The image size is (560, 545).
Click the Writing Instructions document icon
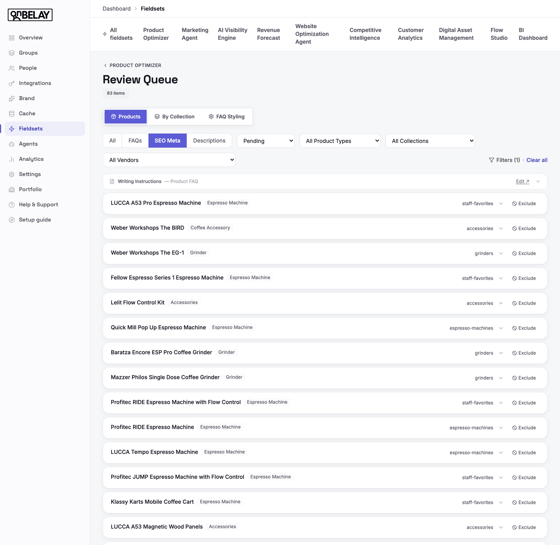[x=112, y=181]
